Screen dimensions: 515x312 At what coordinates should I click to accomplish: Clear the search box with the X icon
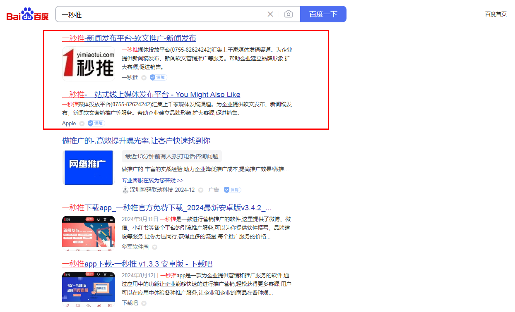(270, 14)
